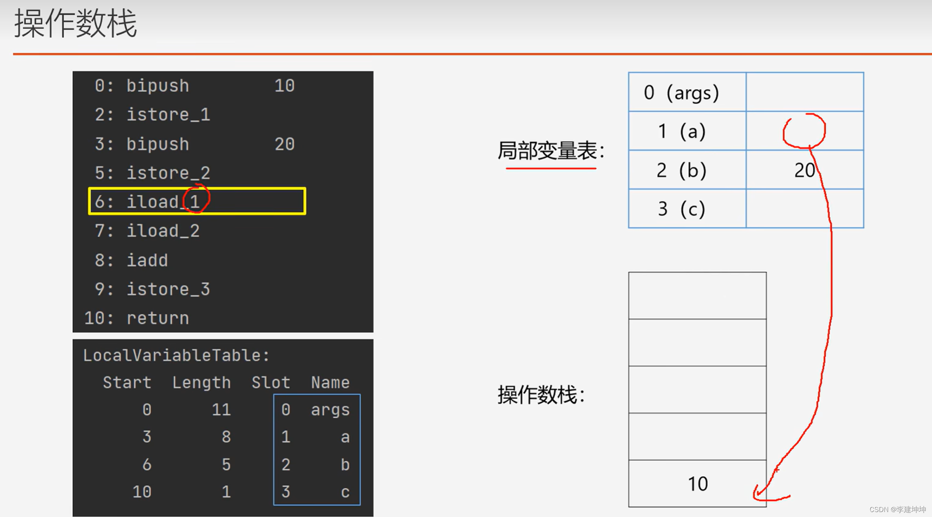Click the Slot column header
This screenshot has height=517, width=932.
point(271,382)
